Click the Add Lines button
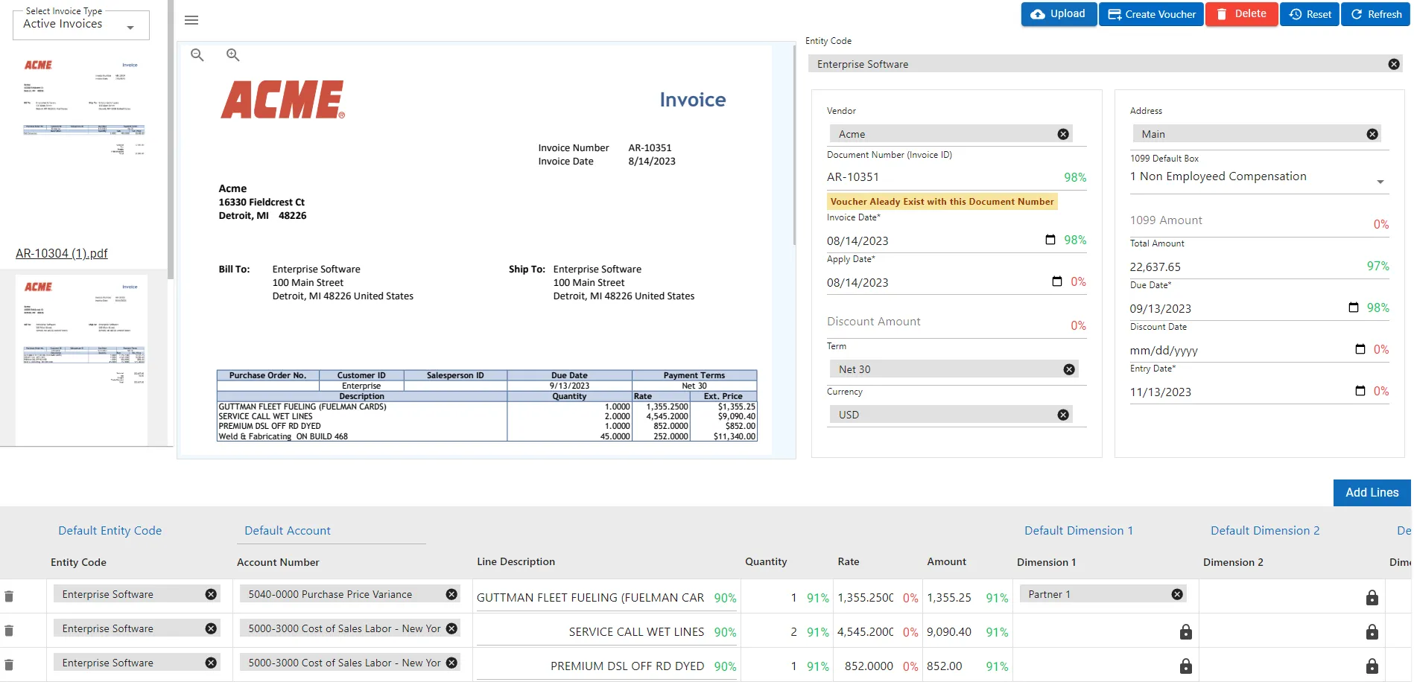Image resolution: width=1414 pixels, height=682 pixels. (x=1372, y=493)
